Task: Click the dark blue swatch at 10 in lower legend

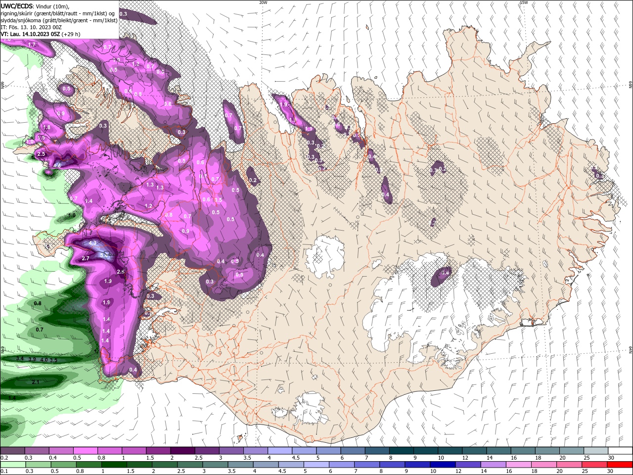Action: (442, 465)
